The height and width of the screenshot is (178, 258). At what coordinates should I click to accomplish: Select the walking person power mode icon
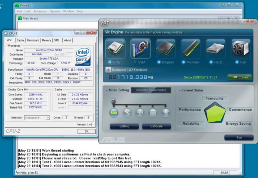click(x=166, y=113)
